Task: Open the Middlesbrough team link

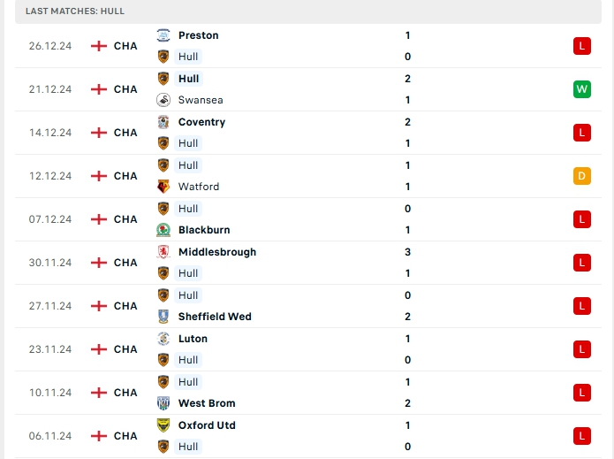Action: 217,252
